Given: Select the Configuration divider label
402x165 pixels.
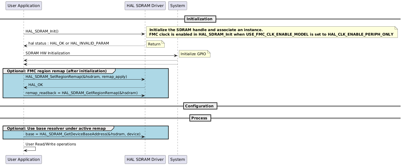Looking at the screenshot, I should click(200, 106).
